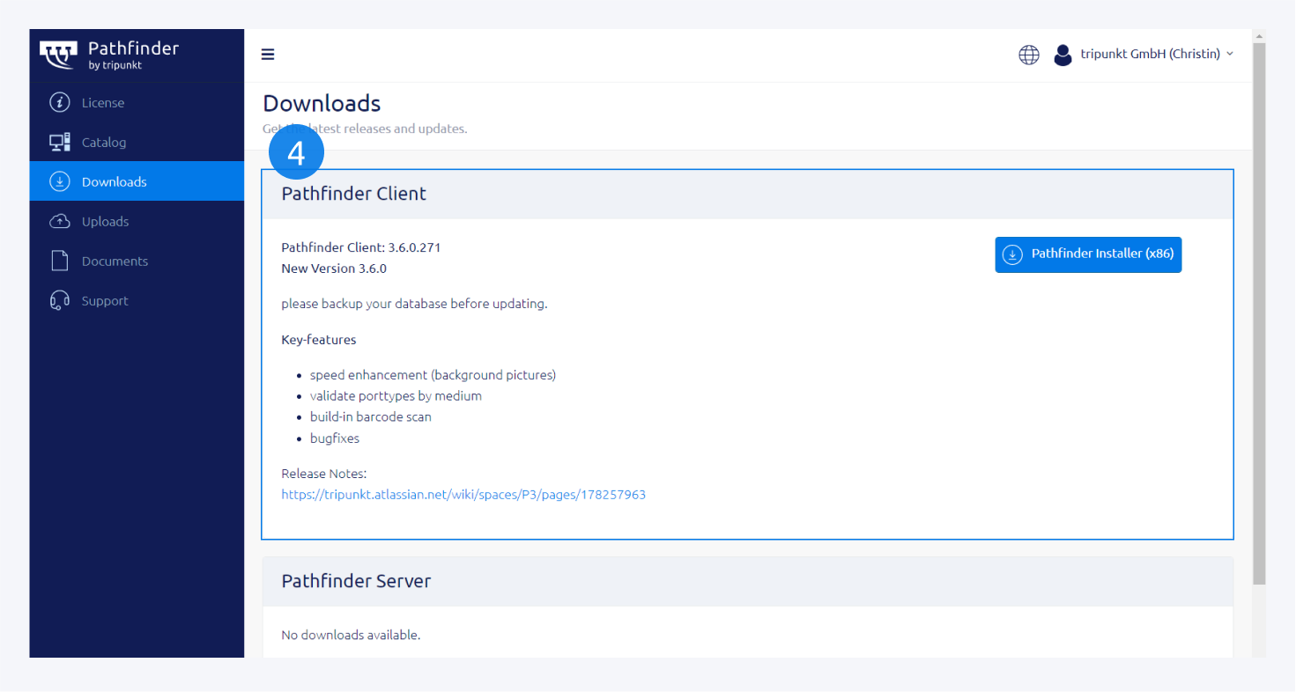Click the circular download icon beside Downloads
This screenshot has width=1296, height=692.
click(59, 182)
